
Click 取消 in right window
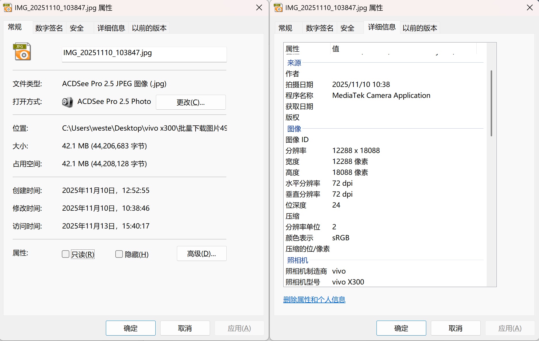[456, 328]
